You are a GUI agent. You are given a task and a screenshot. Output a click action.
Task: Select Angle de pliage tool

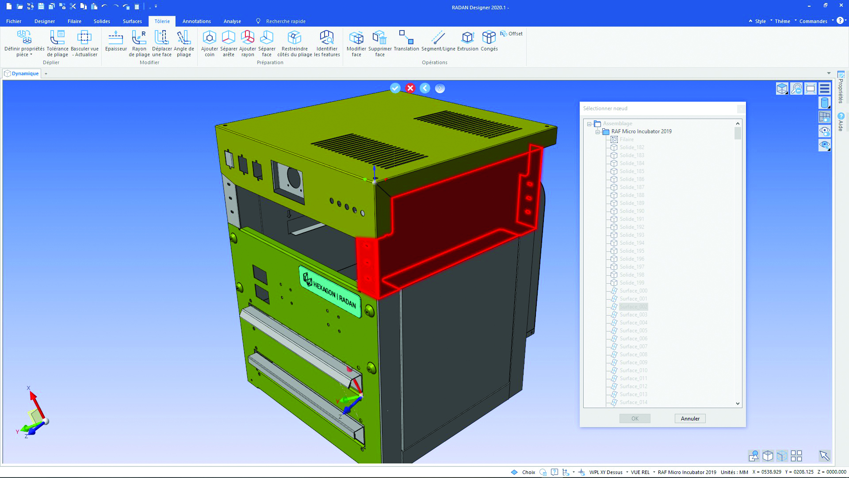click(184, 43)
